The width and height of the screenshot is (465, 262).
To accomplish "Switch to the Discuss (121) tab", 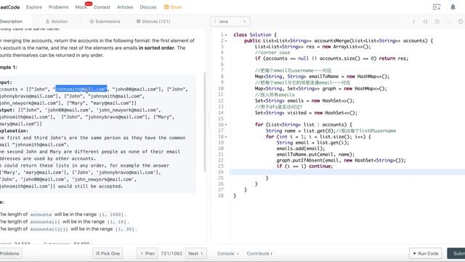I will click(x=153, y=21).
